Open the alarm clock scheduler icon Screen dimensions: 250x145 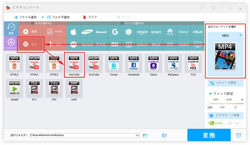coord(238,135)
